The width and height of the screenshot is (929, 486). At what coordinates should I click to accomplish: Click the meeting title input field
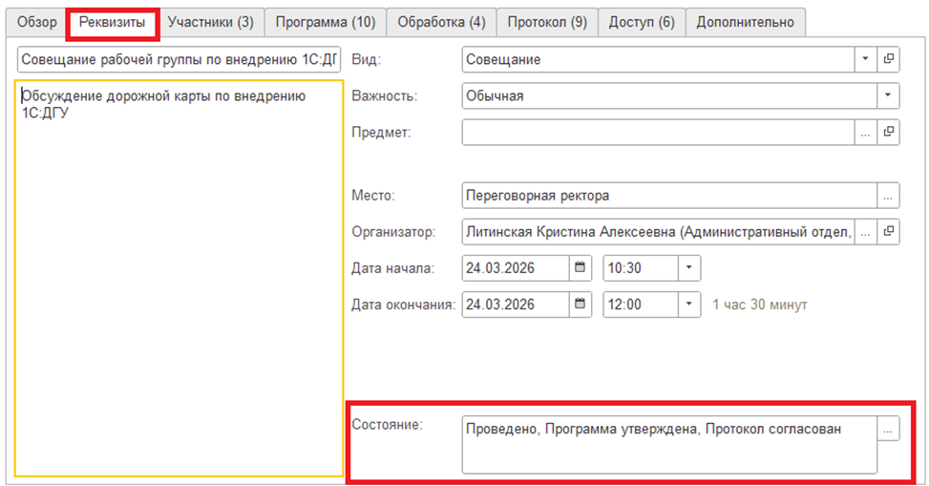tap(179, 60)
